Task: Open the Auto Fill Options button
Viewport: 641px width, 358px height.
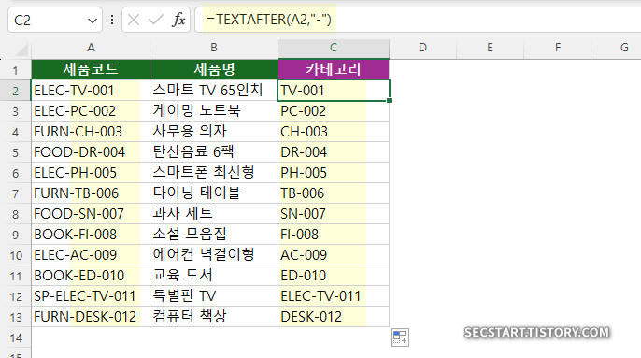Action: pos(399,337)
